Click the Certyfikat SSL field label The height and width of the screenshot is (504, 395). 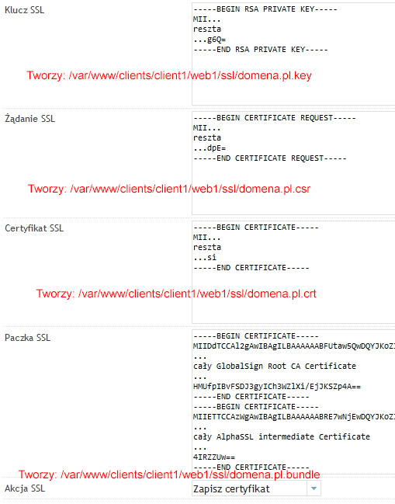[34, 228]
